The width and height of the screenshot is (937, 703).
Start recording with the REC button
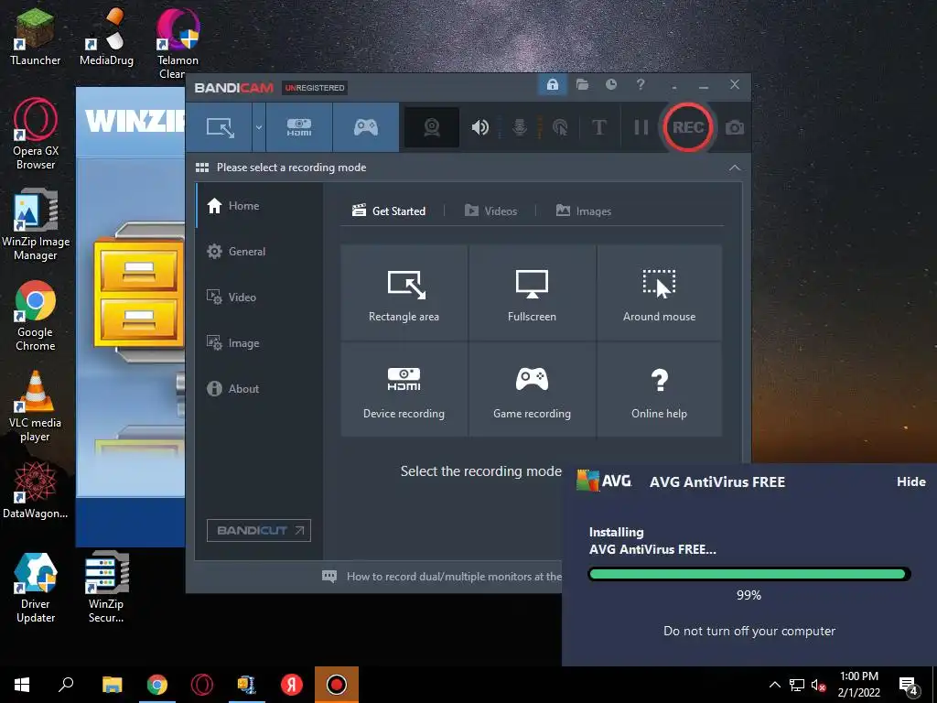click(x=688, y=127)
